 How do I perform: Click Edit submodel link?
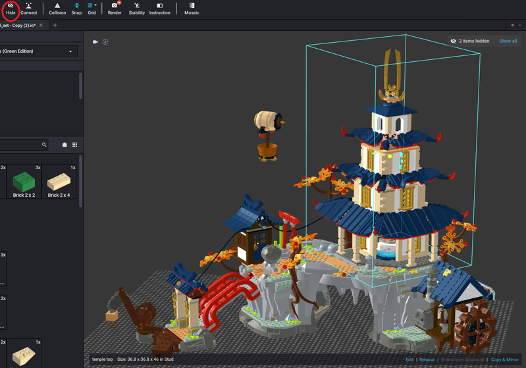point(409,359)
